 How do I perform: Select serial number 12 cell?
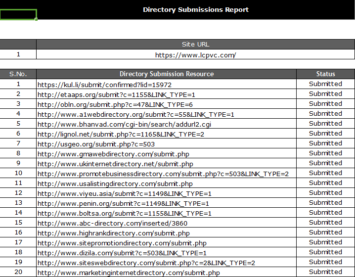pos(18,193)
